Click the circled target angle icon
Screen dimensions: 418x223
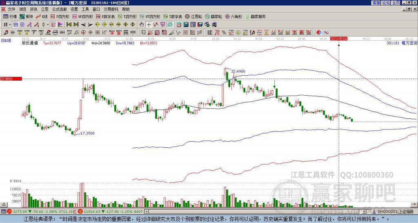click(x=83, y=33)
